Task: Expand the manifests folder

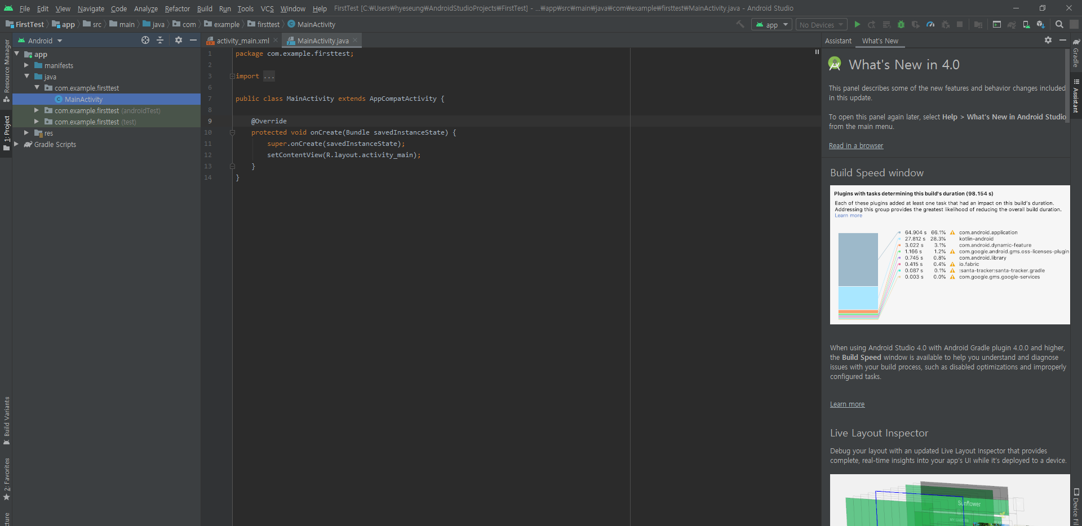Action: (x=26, y=65)
